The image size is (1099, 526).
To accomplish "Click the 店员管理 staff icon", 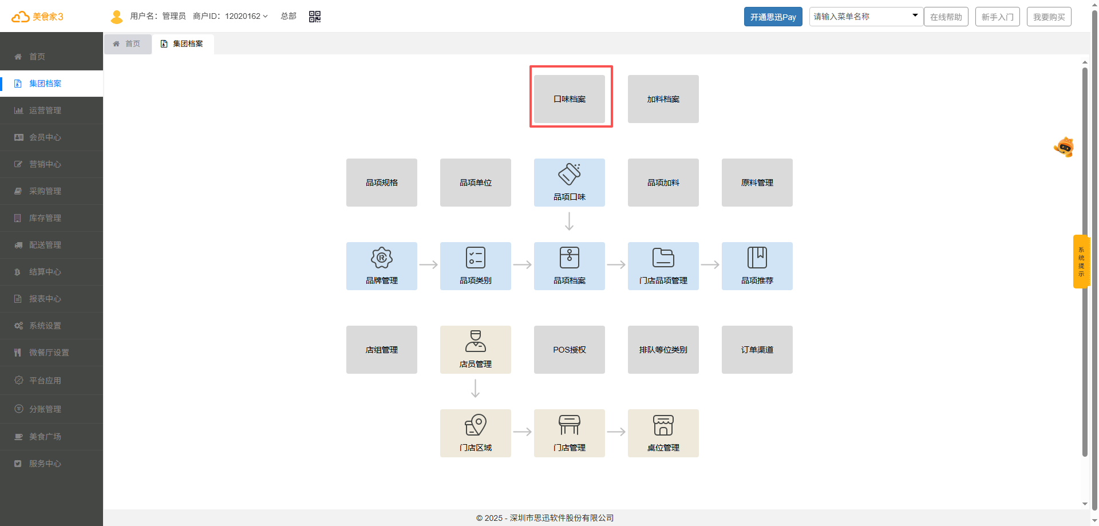I will coord(475,342).
